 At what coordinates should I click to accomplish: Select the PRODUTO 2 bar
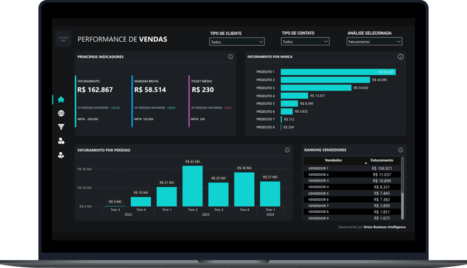[325, 80]
